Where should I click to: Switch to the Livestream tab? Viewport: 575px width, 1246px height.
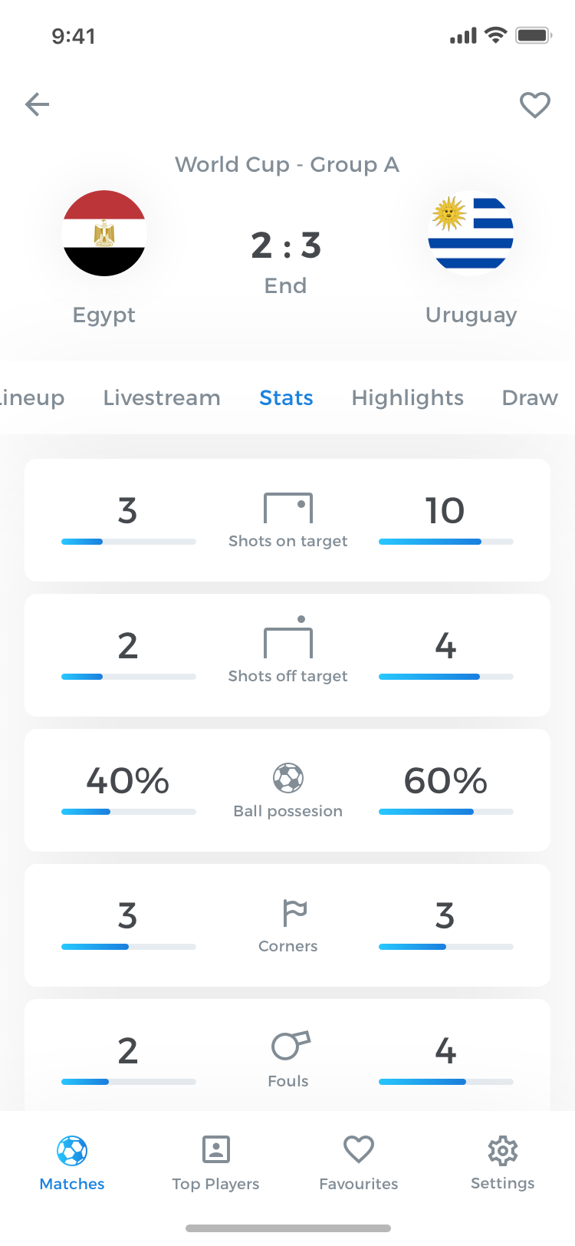tap(162, 397)
